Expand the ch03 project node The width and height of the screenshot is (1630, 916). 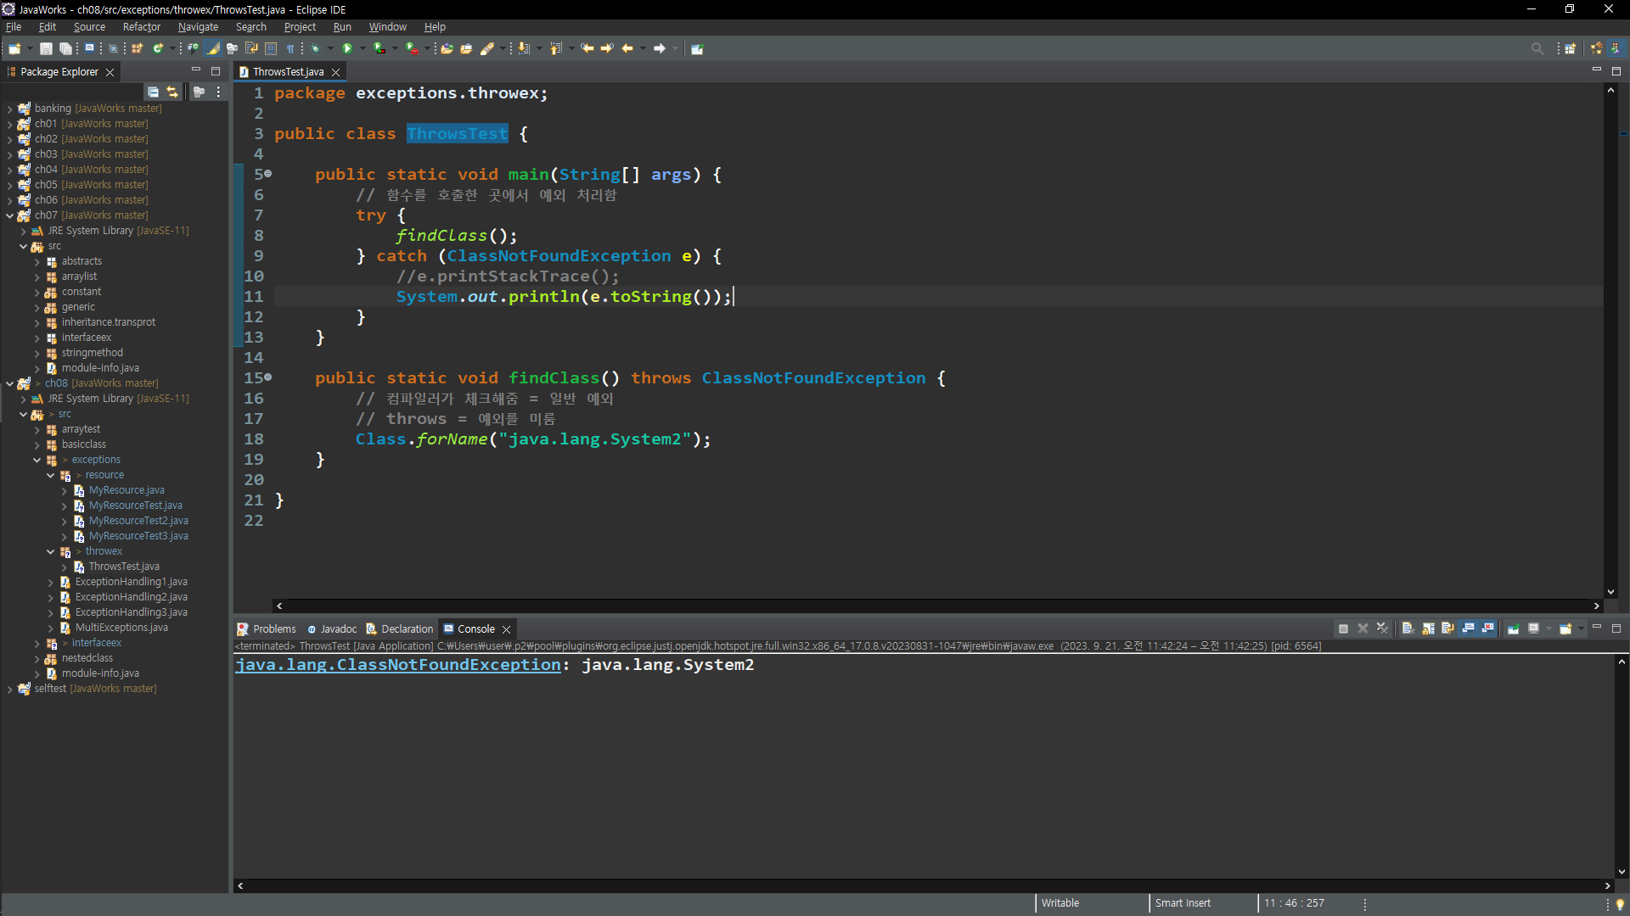9,154
